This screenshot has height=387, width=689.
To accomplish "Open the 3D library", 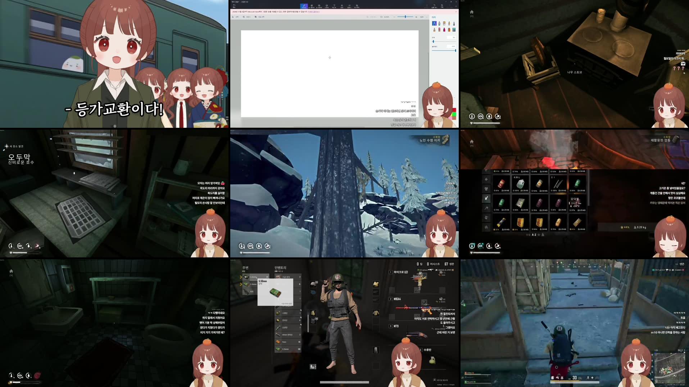I will [357, 6].
